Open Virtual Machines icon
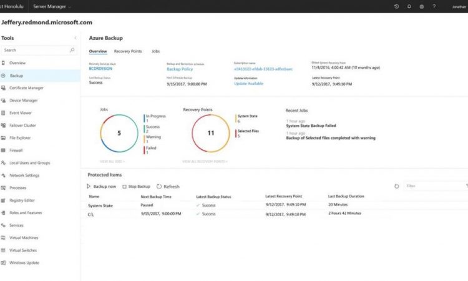This screenshot has height=281, width=468. [x=3, y=238]
